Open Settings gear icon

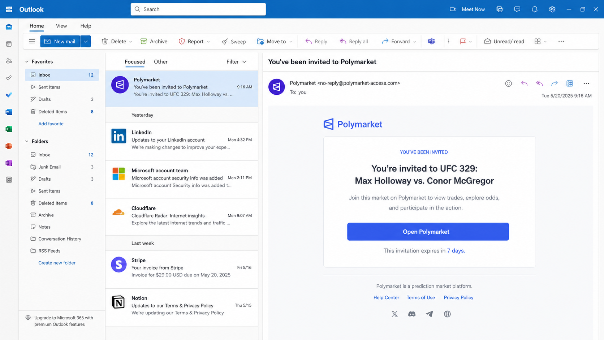[552, 9]
